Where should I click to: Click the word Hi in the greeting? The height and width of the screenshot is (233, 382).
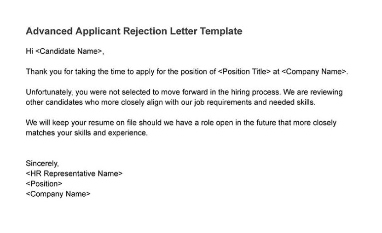[29, 51]
